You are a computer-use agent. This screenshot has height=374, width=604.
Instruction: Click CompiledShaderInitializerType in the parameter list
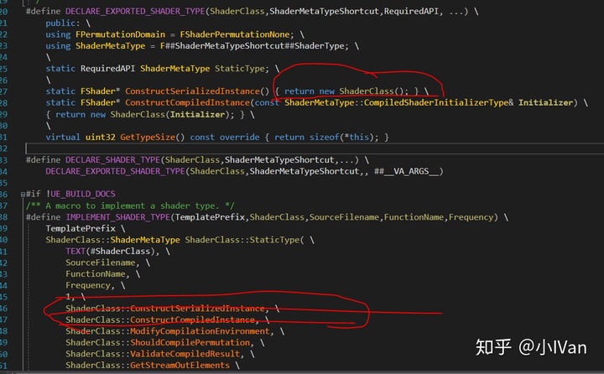tap(436, 103)
